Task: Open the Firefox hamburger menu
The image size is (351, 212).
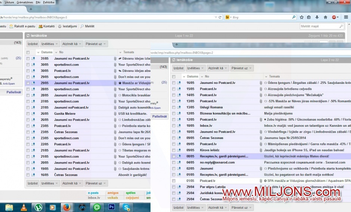Action: 346,17
